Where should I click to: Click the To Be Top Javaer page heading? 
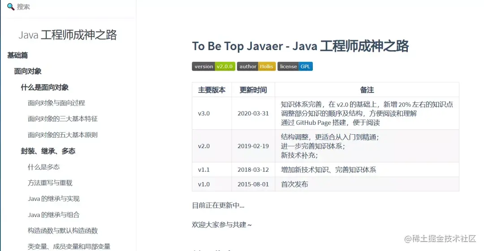coord(300,46)
